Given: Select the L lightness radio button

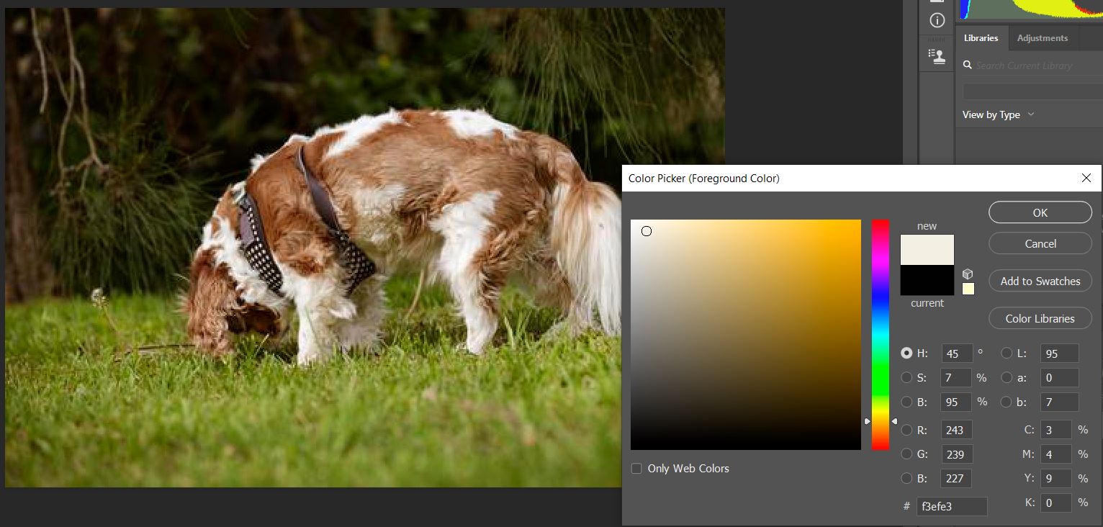Looking at the screenshot, I should pos(1007,353).
